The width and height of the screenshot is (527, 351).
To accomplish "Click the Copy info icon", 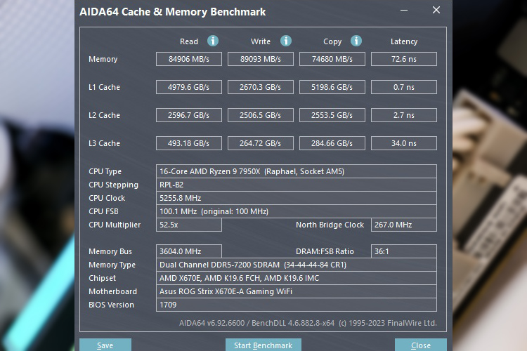I will click(356, 41).
